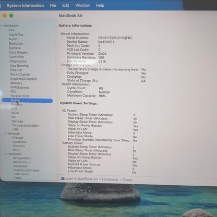Collapse the Network section chevron
This screenshot has width=217, height=217.
pos(5,134)
